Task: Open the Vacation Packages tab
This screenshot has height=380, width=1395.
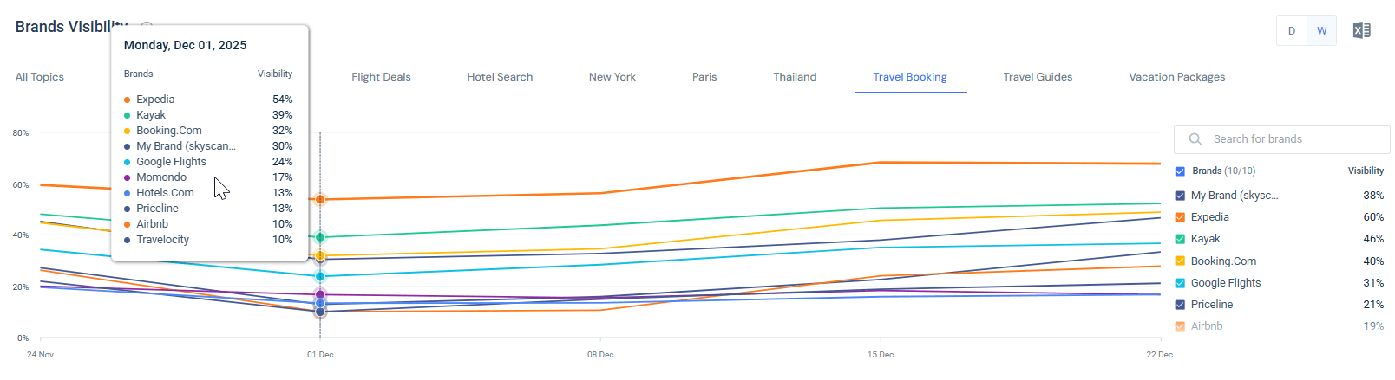Action: coord(1177,77)
